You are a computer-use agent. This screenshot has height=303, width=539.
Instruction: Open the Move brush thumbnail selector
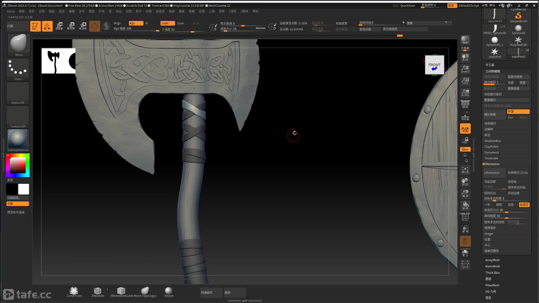tap(18, 45)
